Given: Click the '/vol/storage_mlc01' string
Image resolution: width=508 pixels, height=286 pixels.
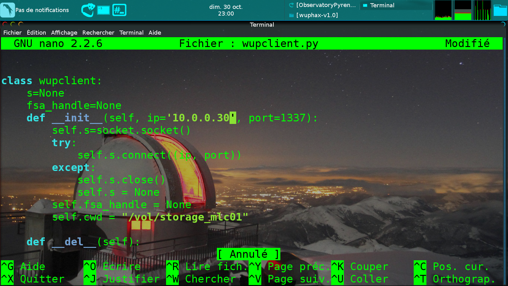Looking at the screenshot, I should pos(185,217).
